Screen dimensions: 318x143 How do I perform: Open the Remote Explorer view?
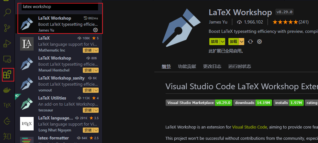7,59
